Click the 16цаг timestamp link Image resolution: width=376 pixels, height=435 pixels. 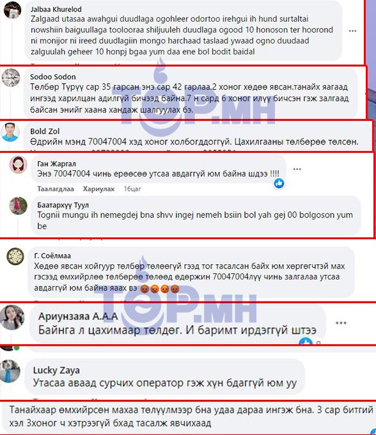pyautogui.click(x=132, y=189)
